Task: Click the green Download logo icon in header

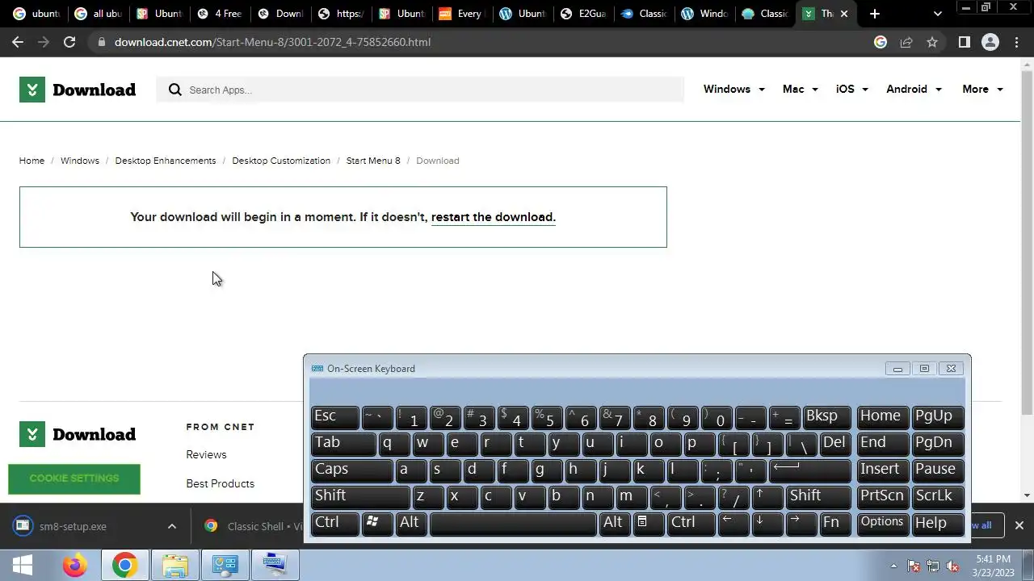Action: 32,90
